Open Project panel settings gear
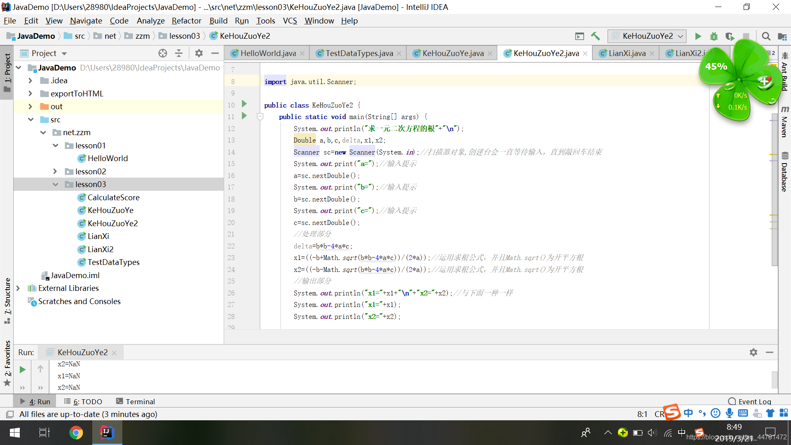This screenshot has width=791, height=445. tap(199, 53)
